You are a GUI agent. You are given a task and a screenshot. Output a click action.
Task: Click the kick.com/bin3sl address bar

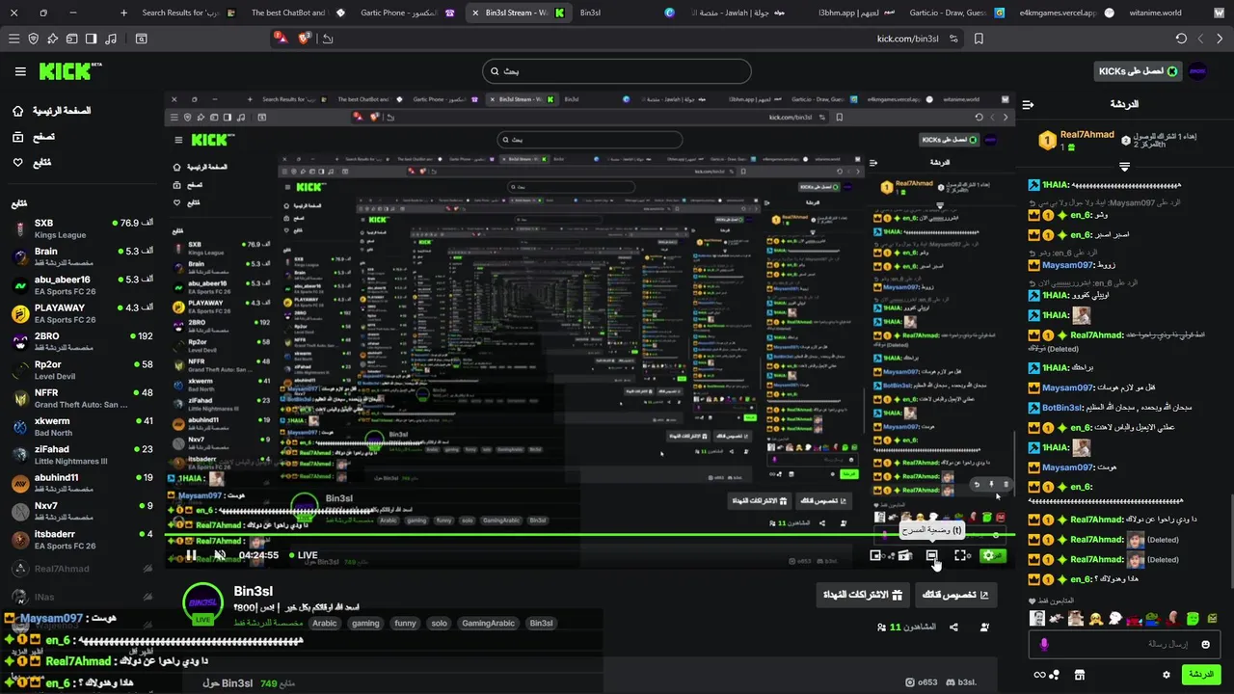point(907,39)
